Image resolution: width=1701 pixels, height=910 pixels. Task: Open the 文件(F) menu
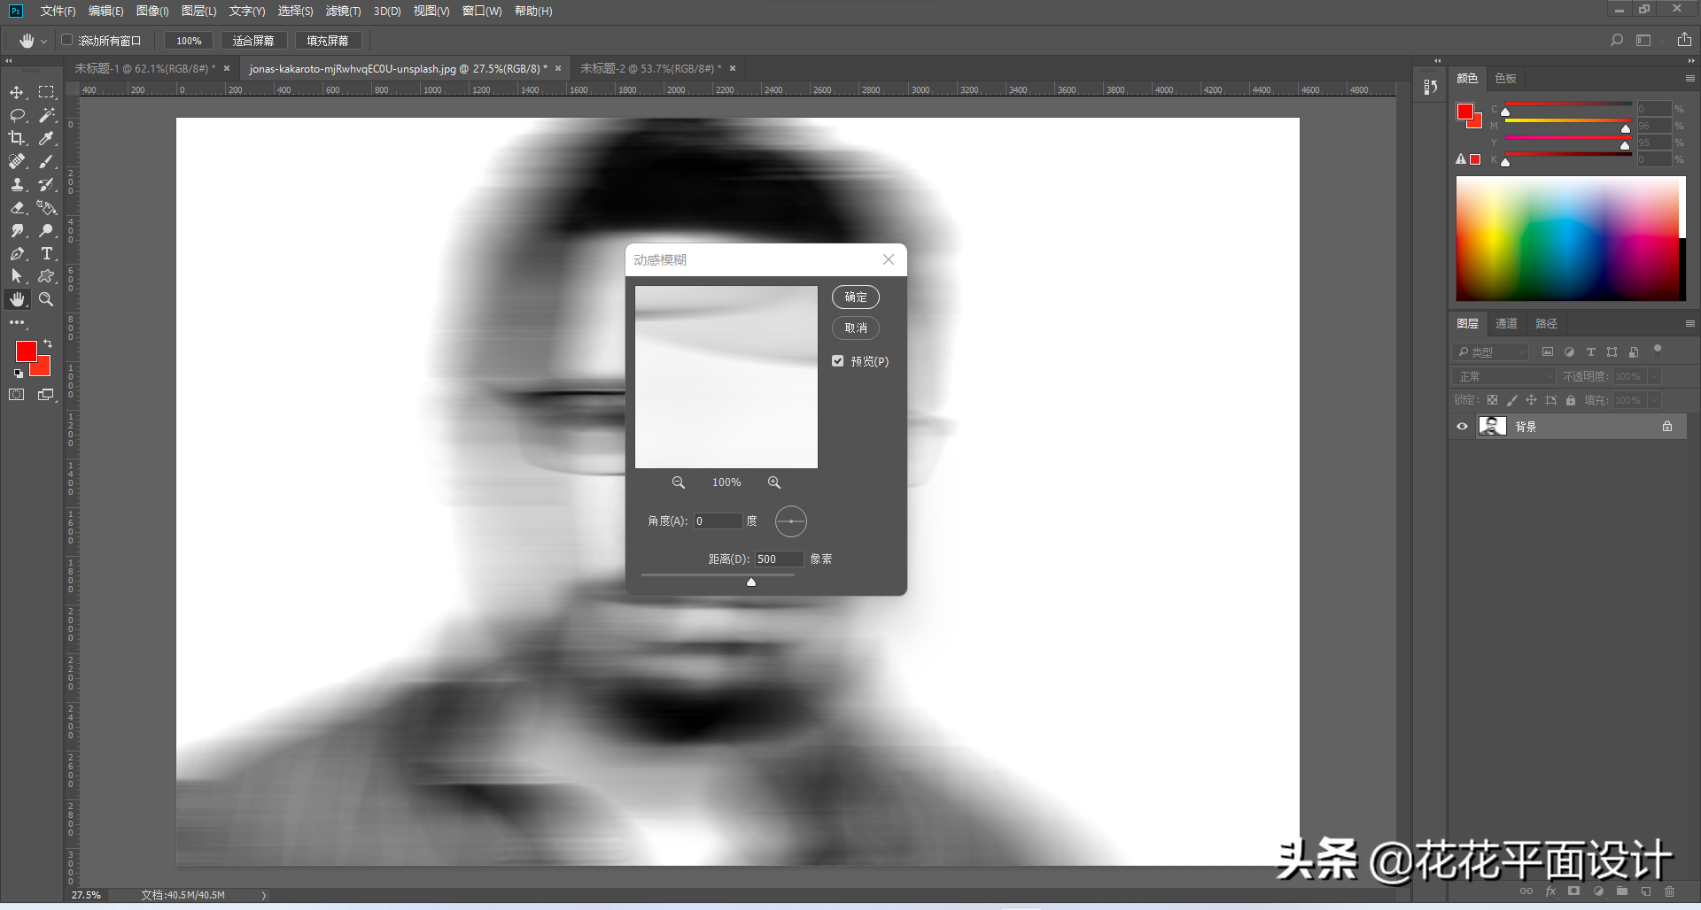58,11
